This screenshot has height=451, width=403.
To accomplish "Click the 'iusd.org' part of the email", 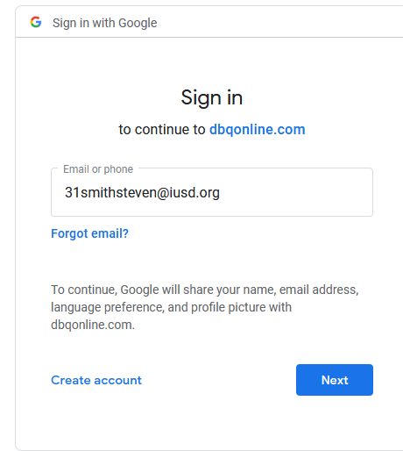I will click(x=194, y=192).
